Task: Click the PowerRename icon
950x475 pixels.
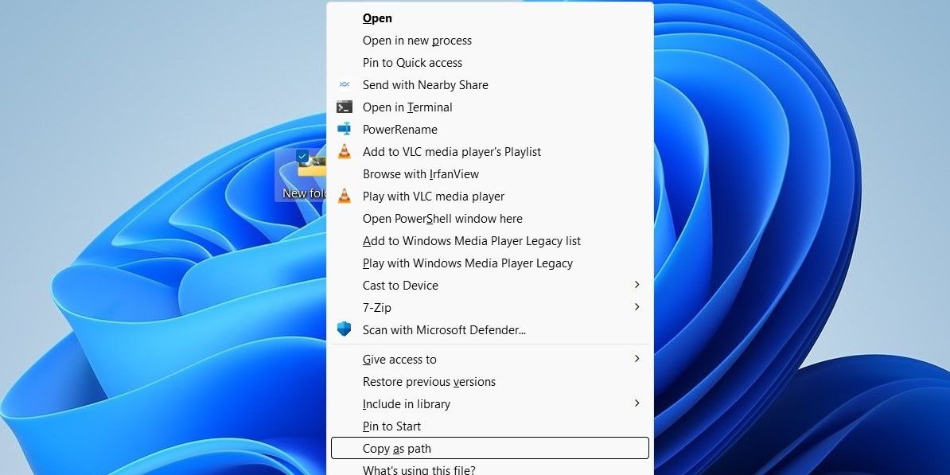Action: click(x=345, y=129)
